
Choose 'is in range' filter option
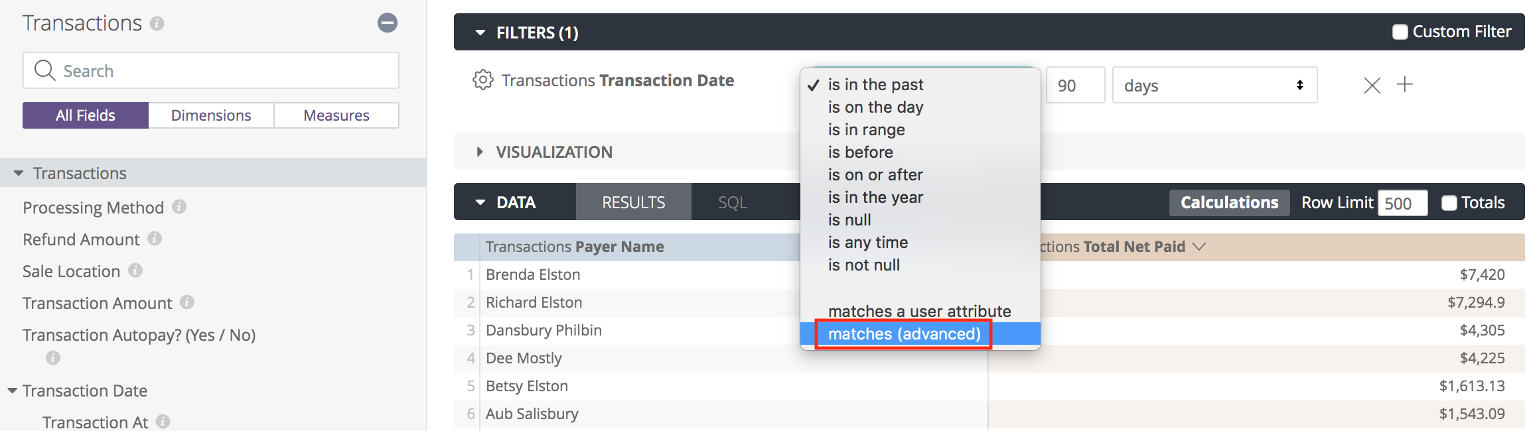pyautogui.click(x=866, y=130)
